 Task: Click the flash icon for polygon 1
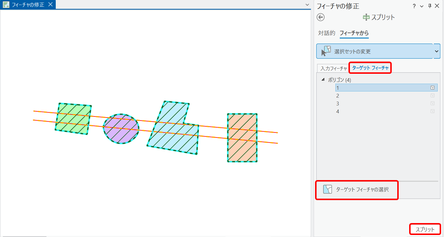(x=432, y=88)
